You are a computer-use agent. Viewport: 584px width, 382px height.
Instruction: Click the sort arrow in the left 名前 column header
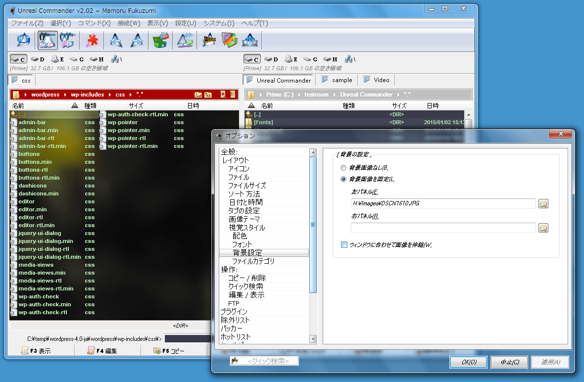tap(75, 105)
